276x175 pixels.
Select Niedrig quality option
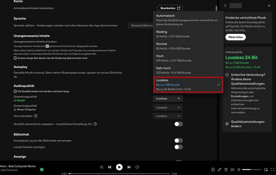[188, 34]
